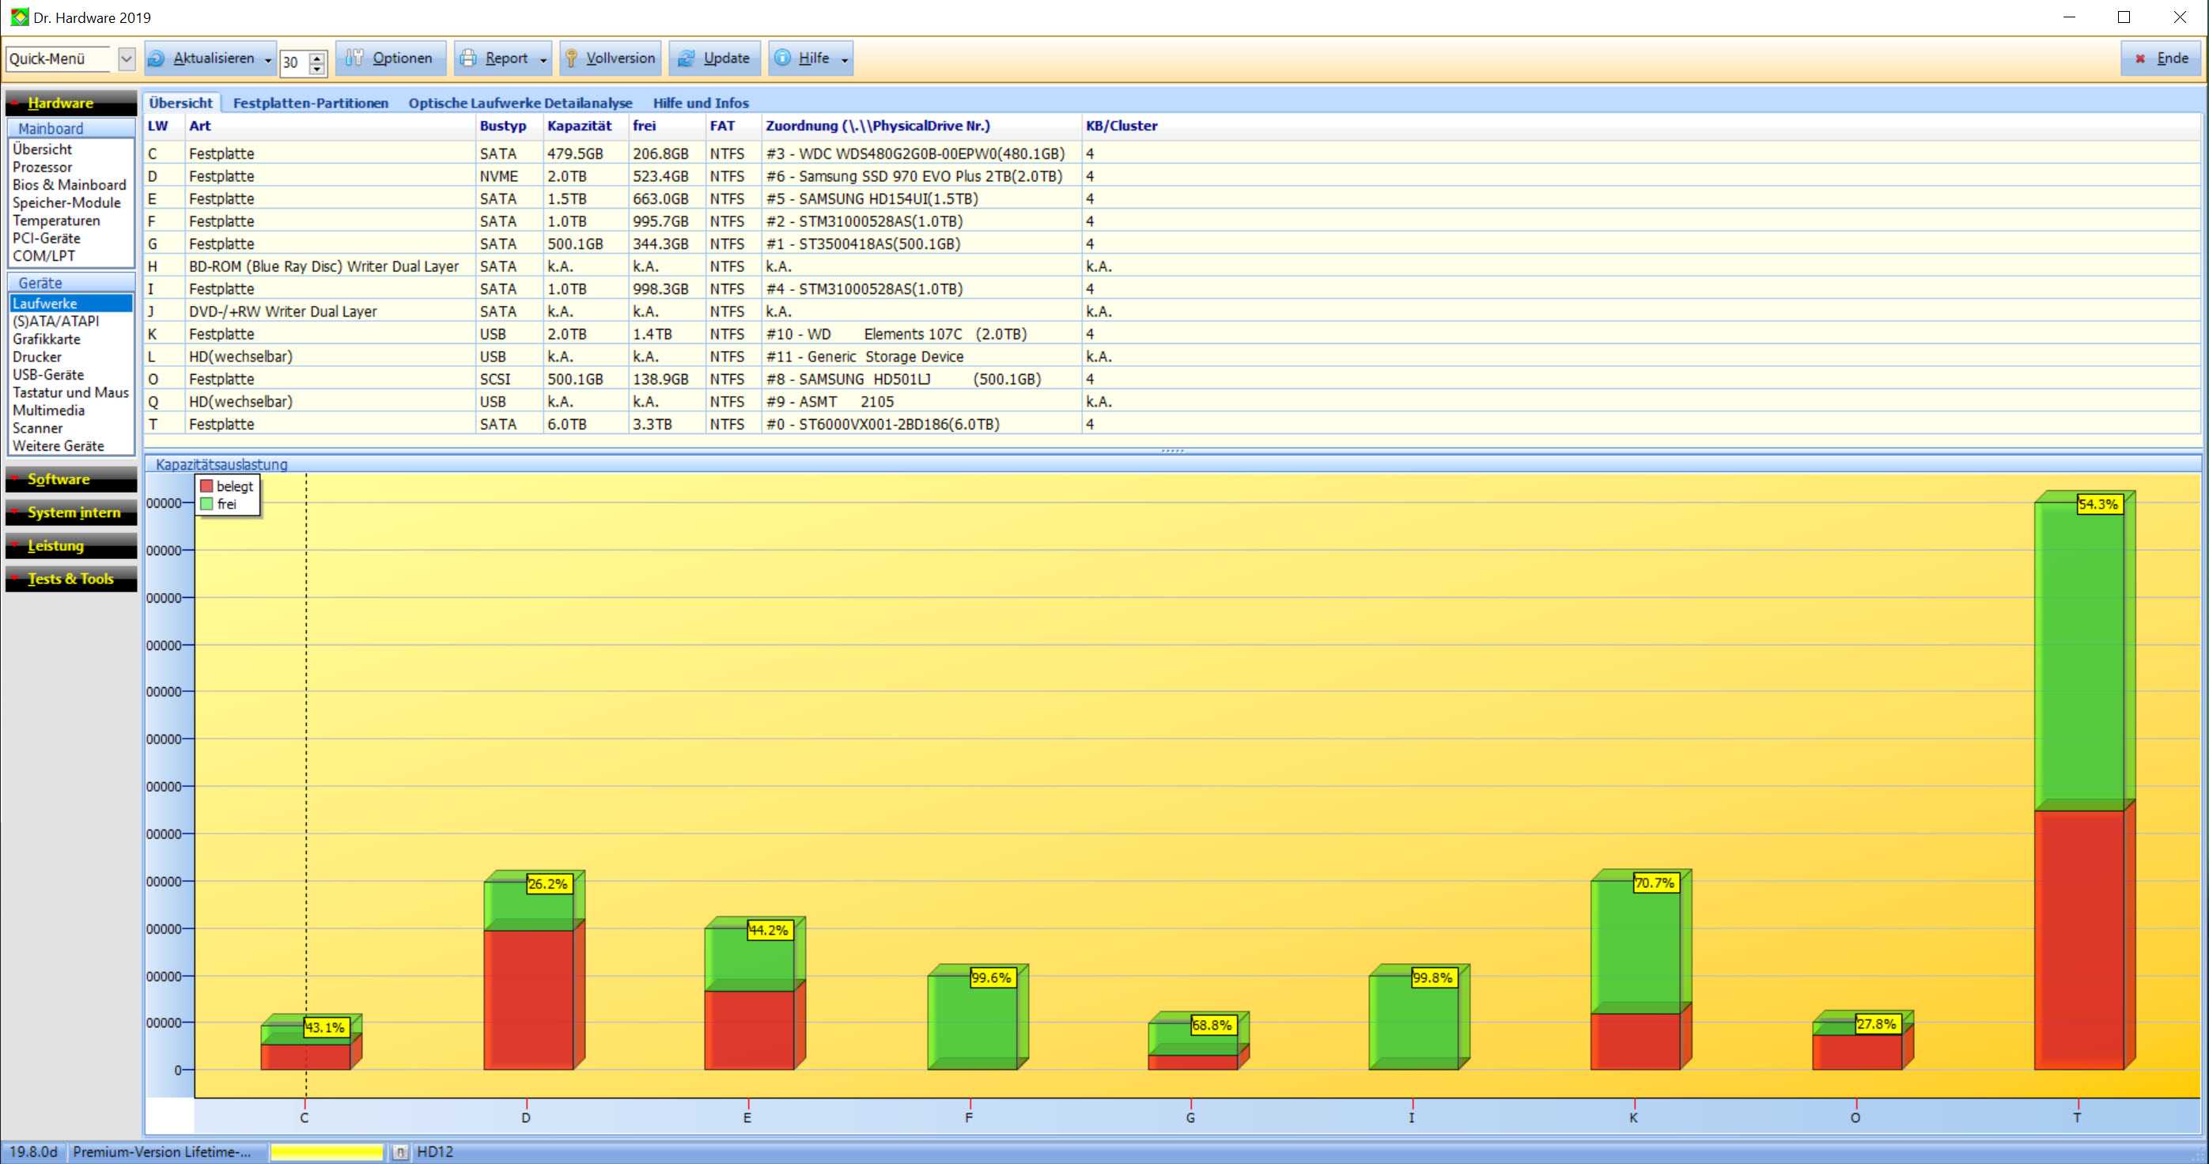The image size is (2209, 1164).
Task: Open Temperaturen in the Mainboard list
Action: [55, 221]
